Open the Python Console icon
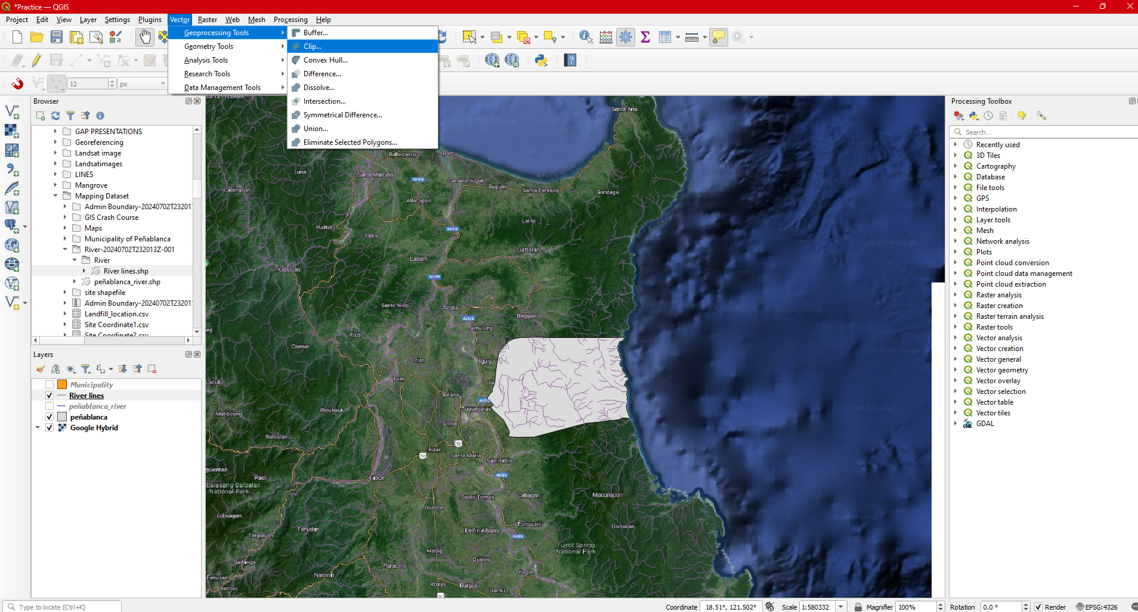Image resolution: width=1138 pixels, height=612 pixels. click(541, 60)
